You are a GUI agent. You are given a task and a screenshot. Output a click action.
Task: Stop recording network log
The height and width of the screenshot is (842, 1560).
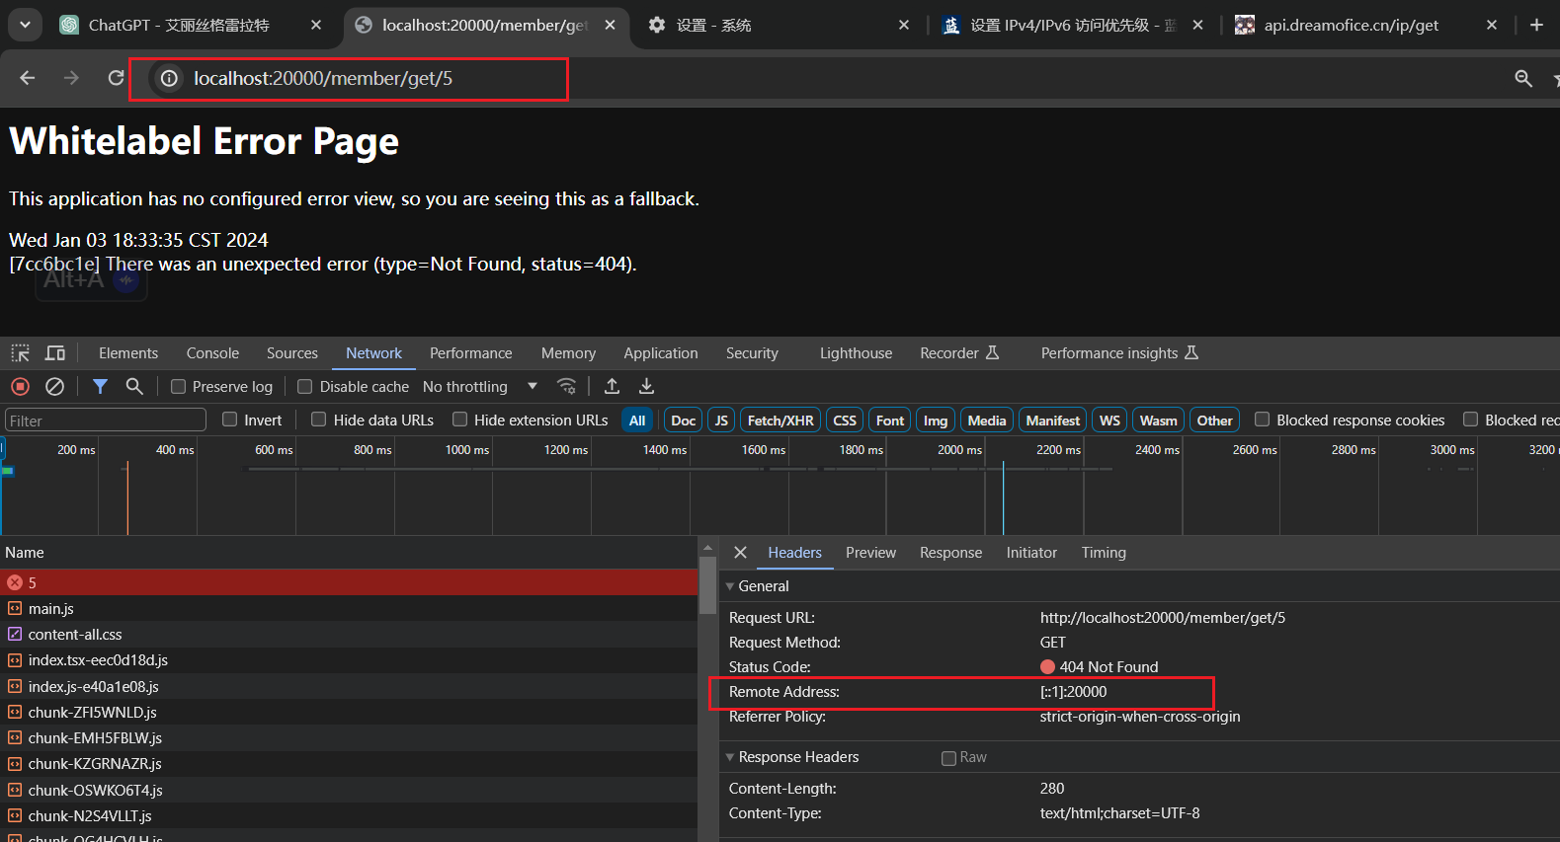point(20,387)
